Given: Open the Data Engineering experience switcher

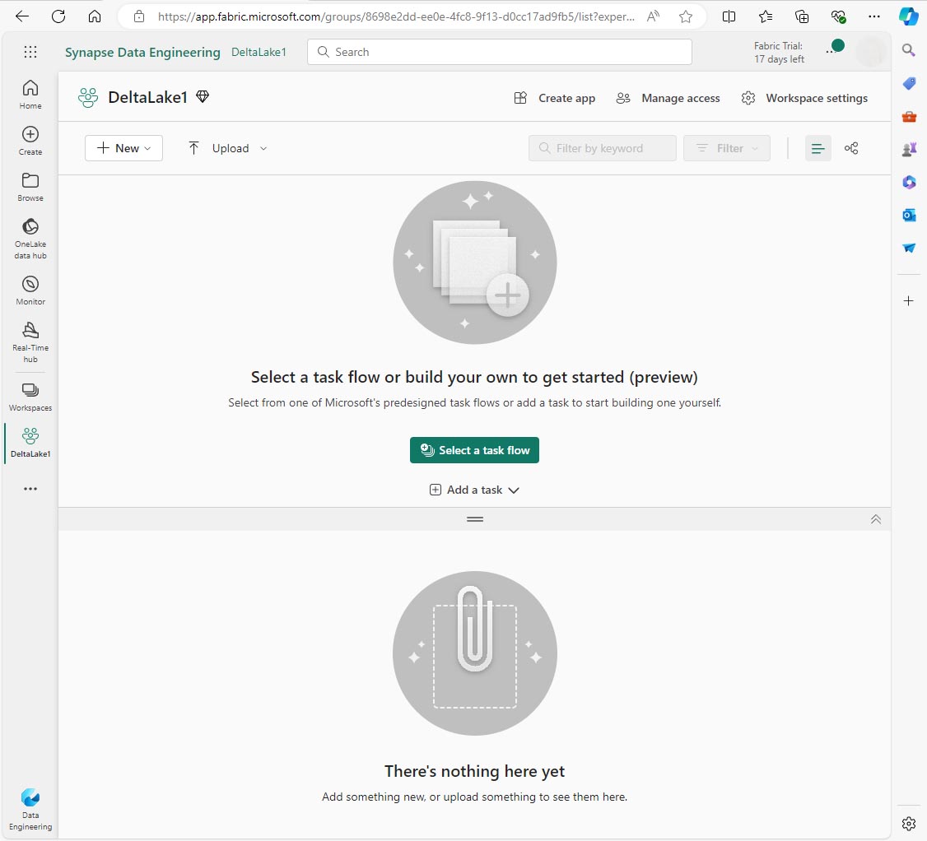Looking at the screenshot, I should point(30,810).
